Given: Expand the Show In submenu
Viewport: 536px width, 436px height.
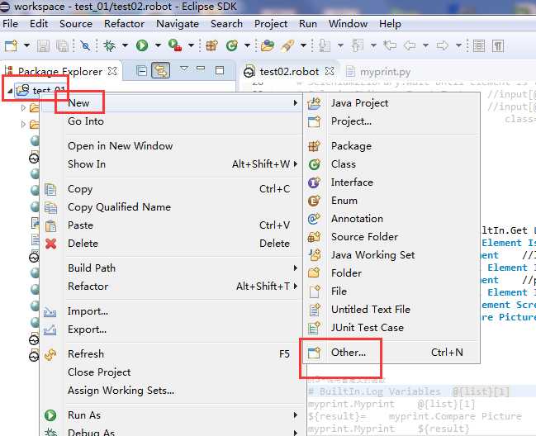Looking at the screenshot, I should point(172,164).
